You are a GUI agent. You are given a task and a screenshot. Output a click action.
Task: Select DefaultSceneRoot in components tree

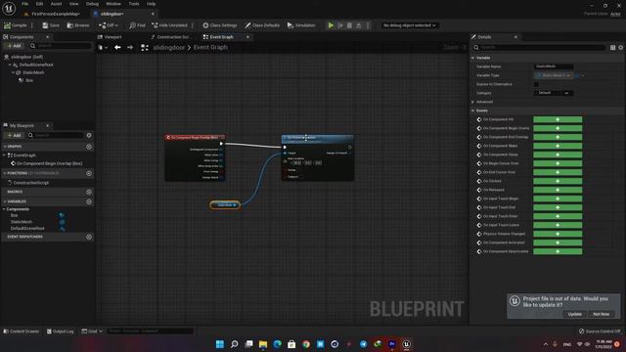pyautogui.click(x=36, y=65)
